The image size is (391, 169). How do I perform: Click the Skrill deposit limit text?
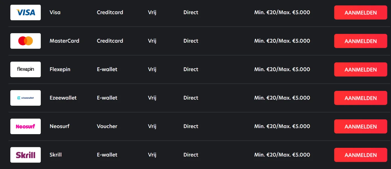point(282,154)
